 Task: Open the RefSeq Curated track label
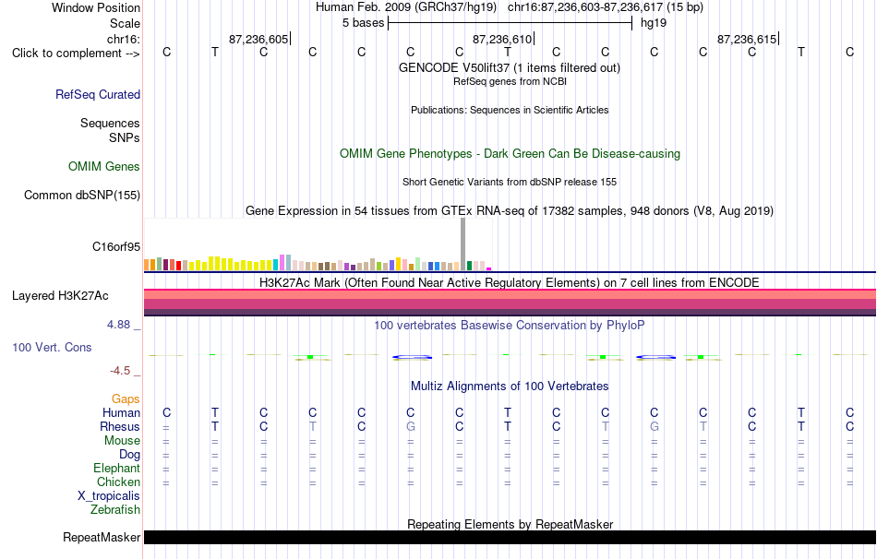tap(97, 94)
